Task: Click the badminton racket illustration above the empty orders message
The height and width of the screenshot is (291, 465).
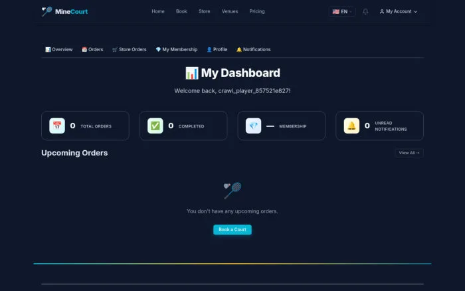Action: 232,191
